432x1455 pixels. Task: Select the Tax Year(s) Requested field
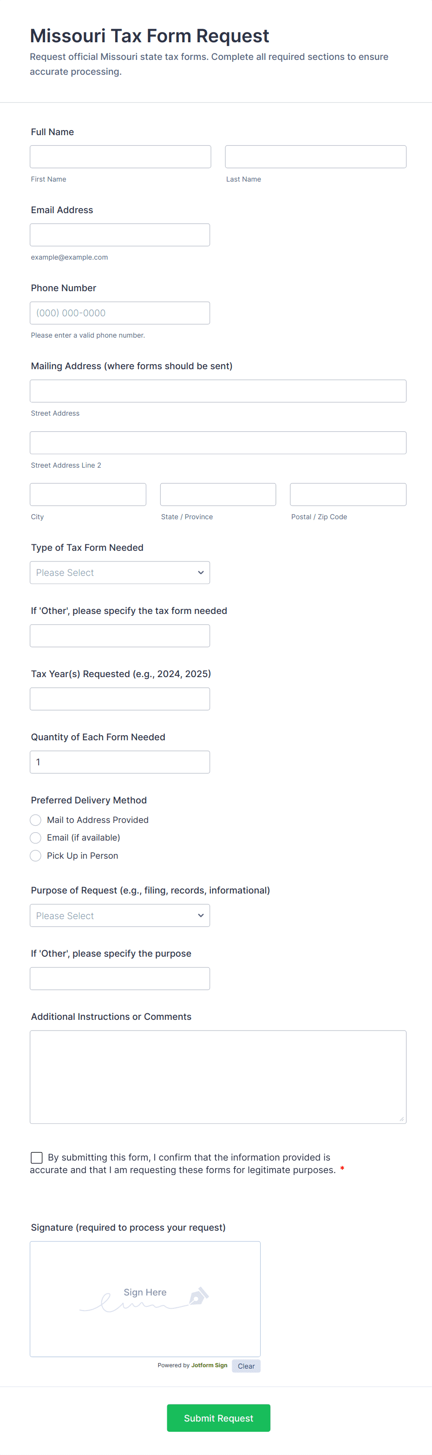(x=120, y=698)
